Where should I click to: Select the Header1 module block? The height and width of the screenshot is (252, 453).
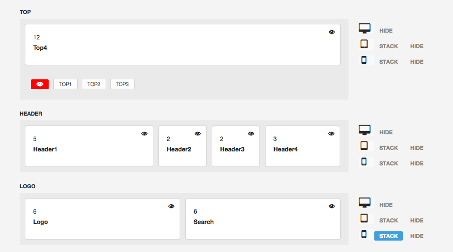click(x=89, y=146)
